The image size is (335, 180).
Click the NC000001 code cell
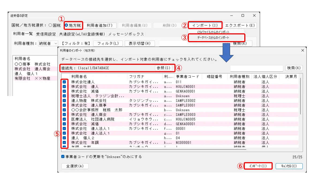coord(184,143)
